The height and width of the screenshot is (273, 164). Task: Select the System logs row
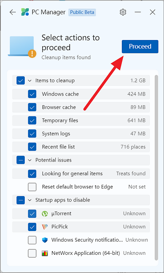point(81,134)
